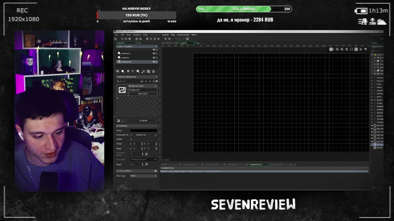Open the Effect Type dropdown
The width and height of the screenshot is (394, 221).
click(x=143, y=176)
